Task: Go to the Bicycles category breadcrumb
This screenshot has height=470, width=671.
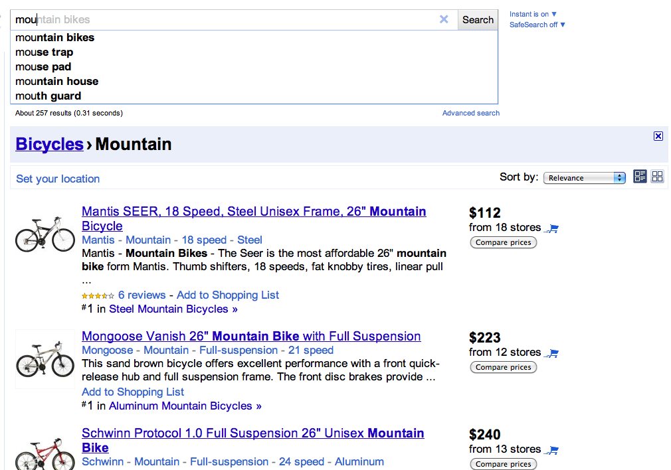Action: click(x=49, y=144)
